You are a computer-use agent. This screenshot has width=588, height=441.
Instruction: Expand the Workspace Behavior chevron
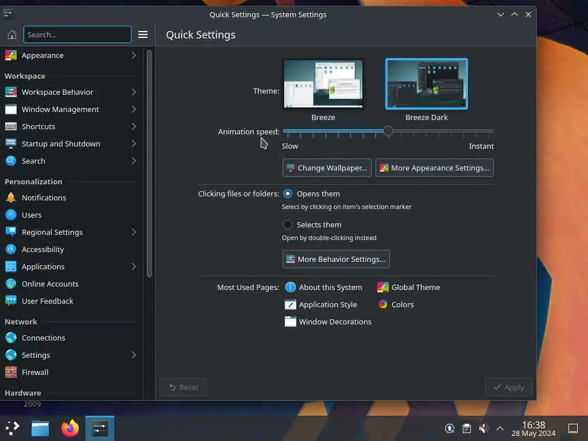(x=134, y=92)
